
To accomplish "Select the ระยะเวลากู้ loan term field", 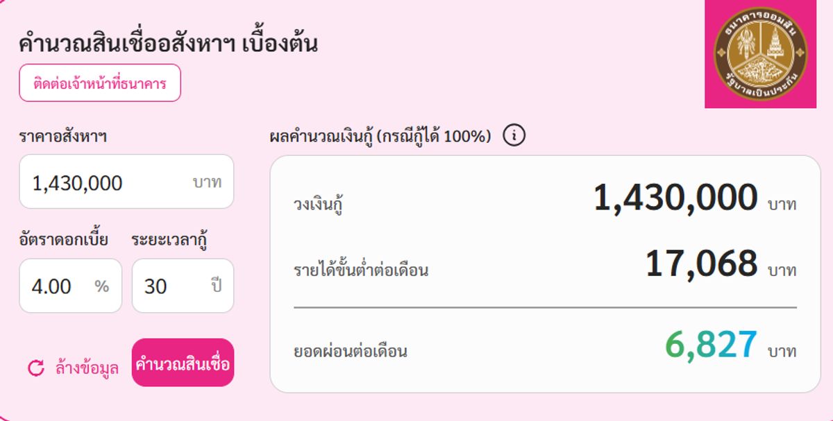I will [182, 285].
